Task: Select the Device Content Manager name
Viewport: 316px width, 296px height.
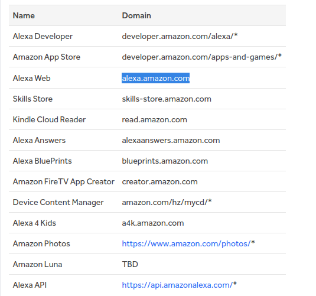Action: pyautogui.click(x=58, y=202)
